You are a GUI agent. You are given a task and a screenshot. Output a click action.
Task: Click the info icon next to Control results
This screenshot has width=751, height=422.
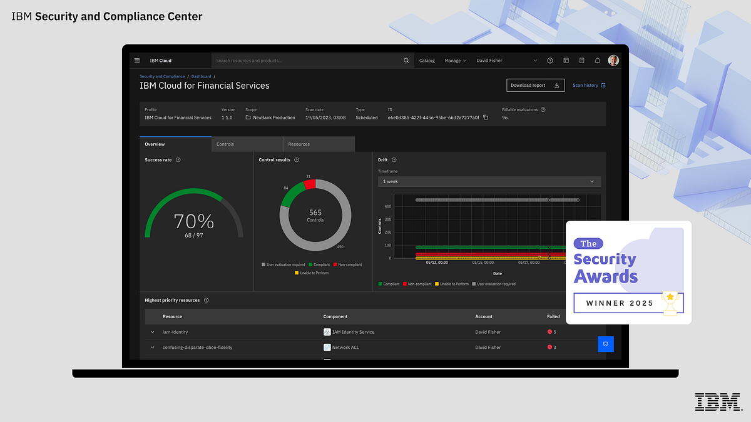[297, 160]
